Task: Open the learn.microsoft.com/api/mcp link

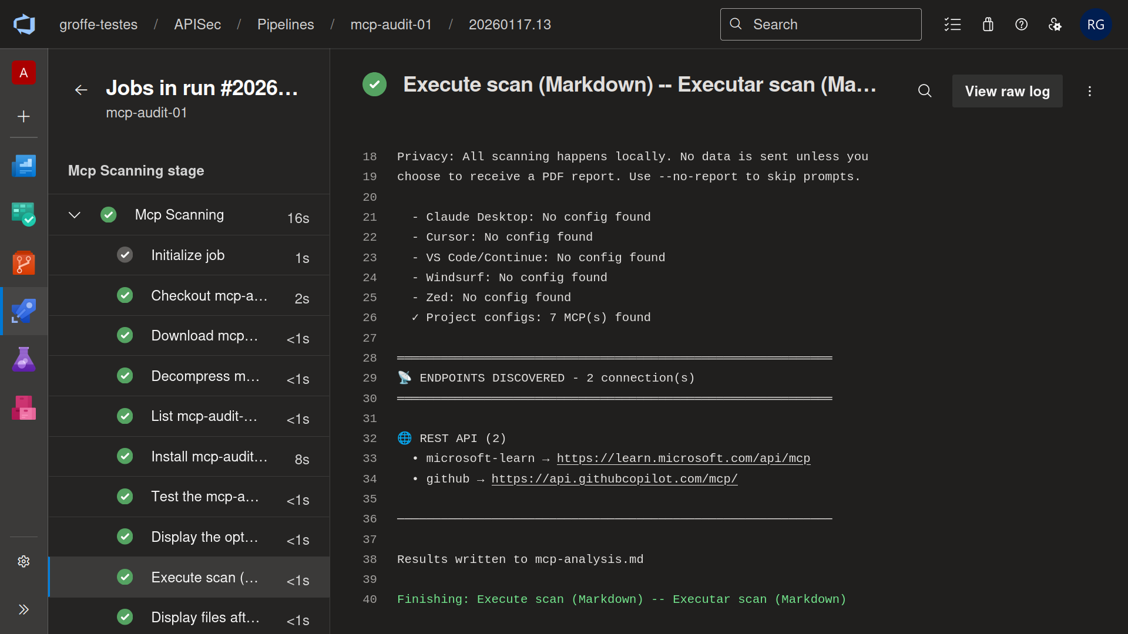Action: click(x=683, y=458)
